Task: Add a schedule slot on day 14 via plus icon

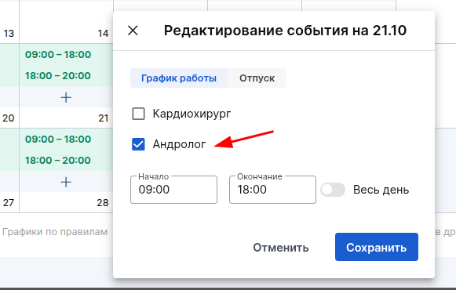Action: coord(66,97)
